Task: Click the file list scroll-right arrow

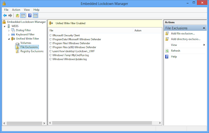Action: (160, 123)
